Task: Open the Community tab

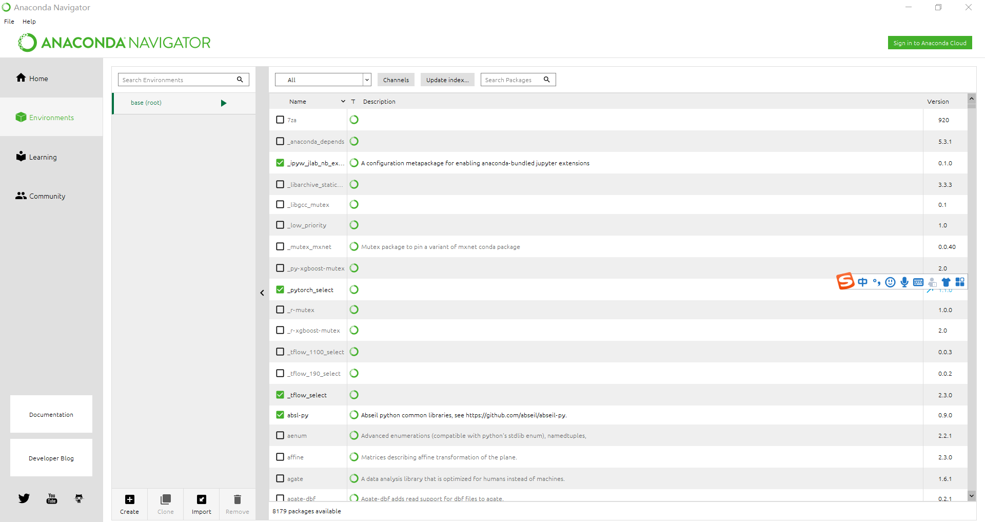Action: (51, 196)
